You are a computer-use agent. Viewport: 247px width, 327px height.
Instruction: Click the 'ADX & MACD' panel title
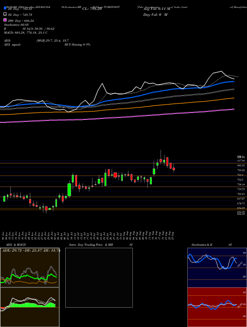16,245
